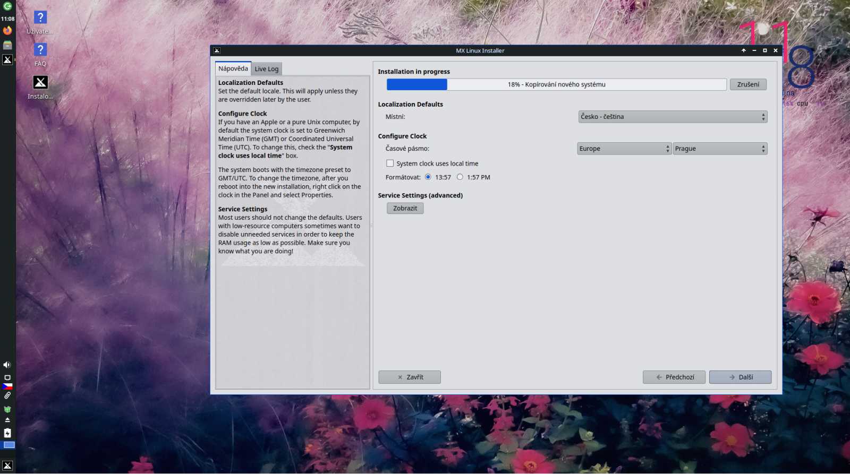Click the Configure Clock help heading
850x474 pixels.
coord(243,114)
